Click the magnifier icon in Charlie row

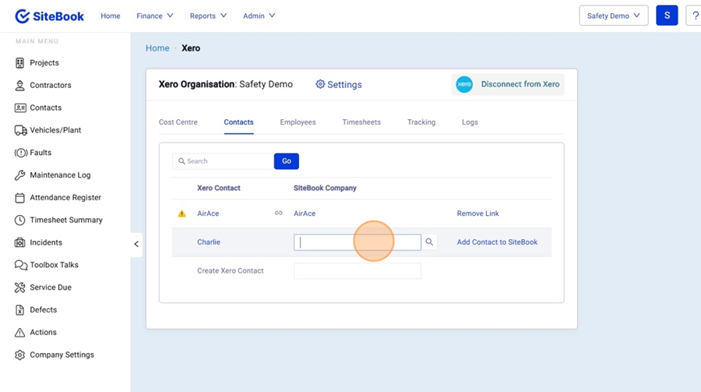click(x=429, y=242)
